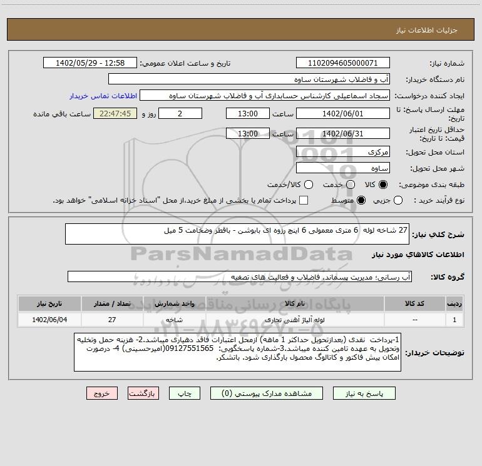Click the price validity date 1402/06/31
482x466 pixels.
[343, 133]
